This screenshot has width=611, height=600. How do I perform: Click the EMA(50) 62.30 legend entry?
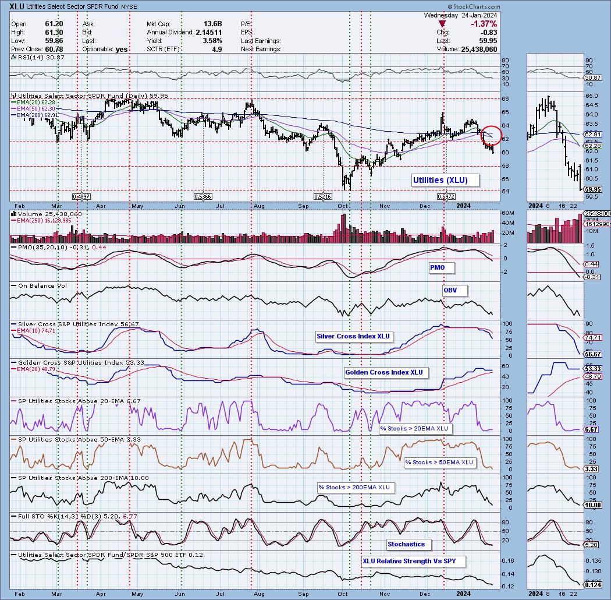[x=33, y=108]
